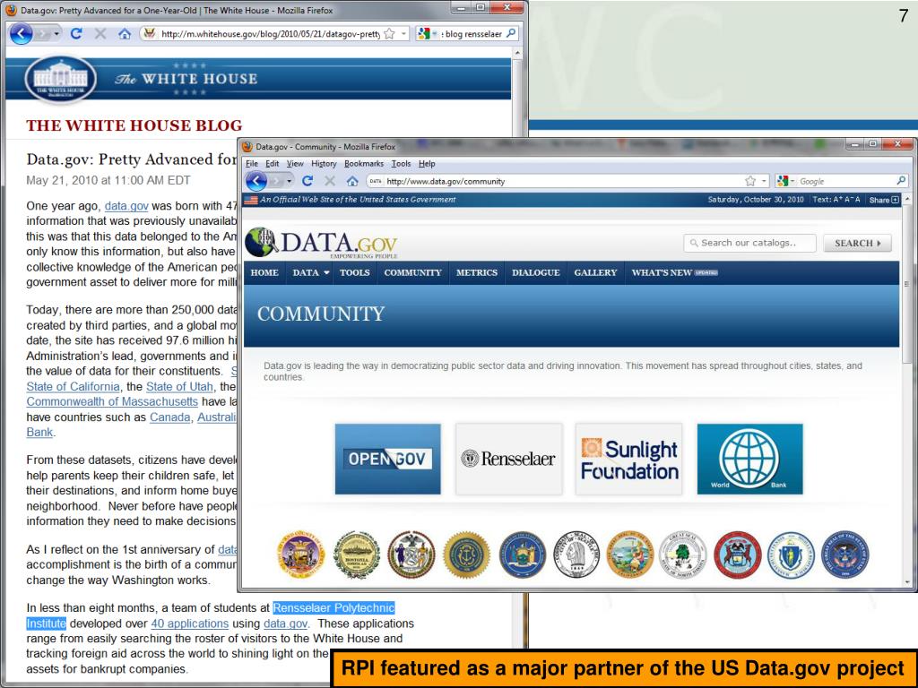Stop loading the White House blog page
This screenshot has height=688, width=918.
100,34
